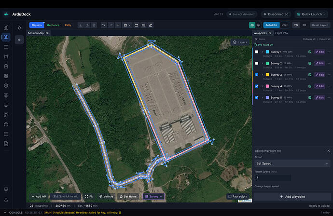Image resolution: width=333 pixels, height=216 pixels.
Task: Click Survey 2's green save icon
Action: (310, 63)
